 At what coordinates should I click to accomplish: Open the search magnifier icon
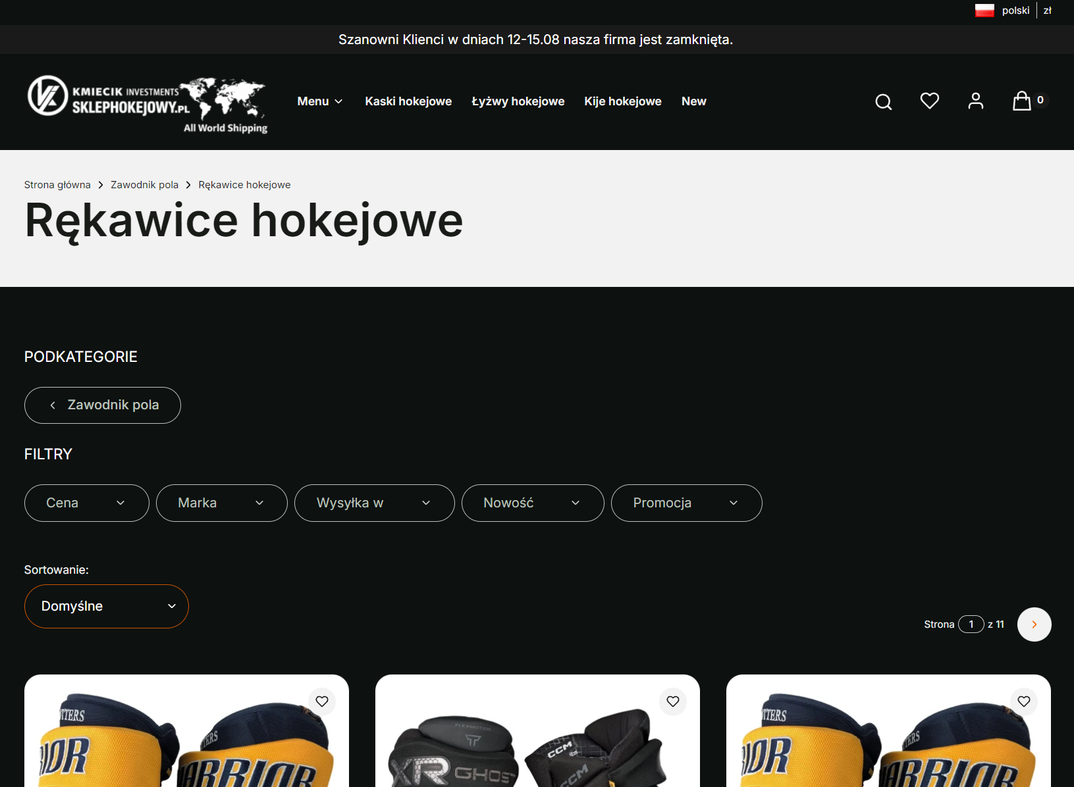click(883, 101)
